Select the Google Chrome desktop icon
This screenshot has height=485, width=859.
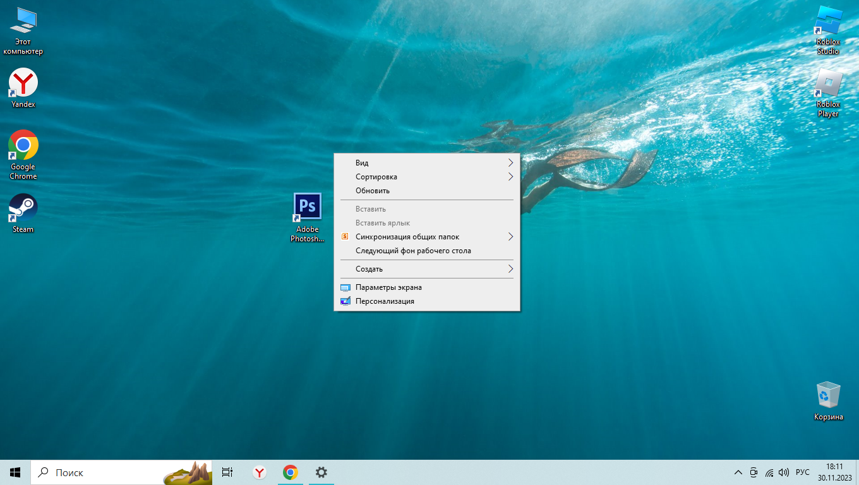coord(23,145)
